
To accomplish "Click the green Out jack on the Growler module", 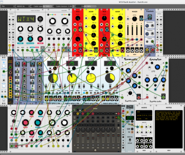I will [163, 98].
